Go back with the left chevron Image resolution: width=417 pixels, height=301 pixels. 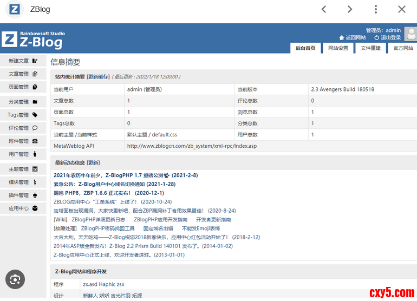coord(324,9)
